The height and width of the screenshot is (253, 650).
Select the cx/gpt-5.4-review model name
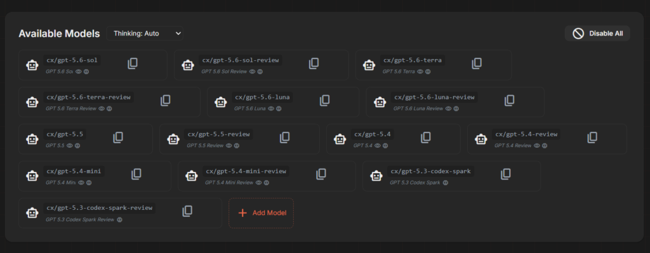point(526,134)
